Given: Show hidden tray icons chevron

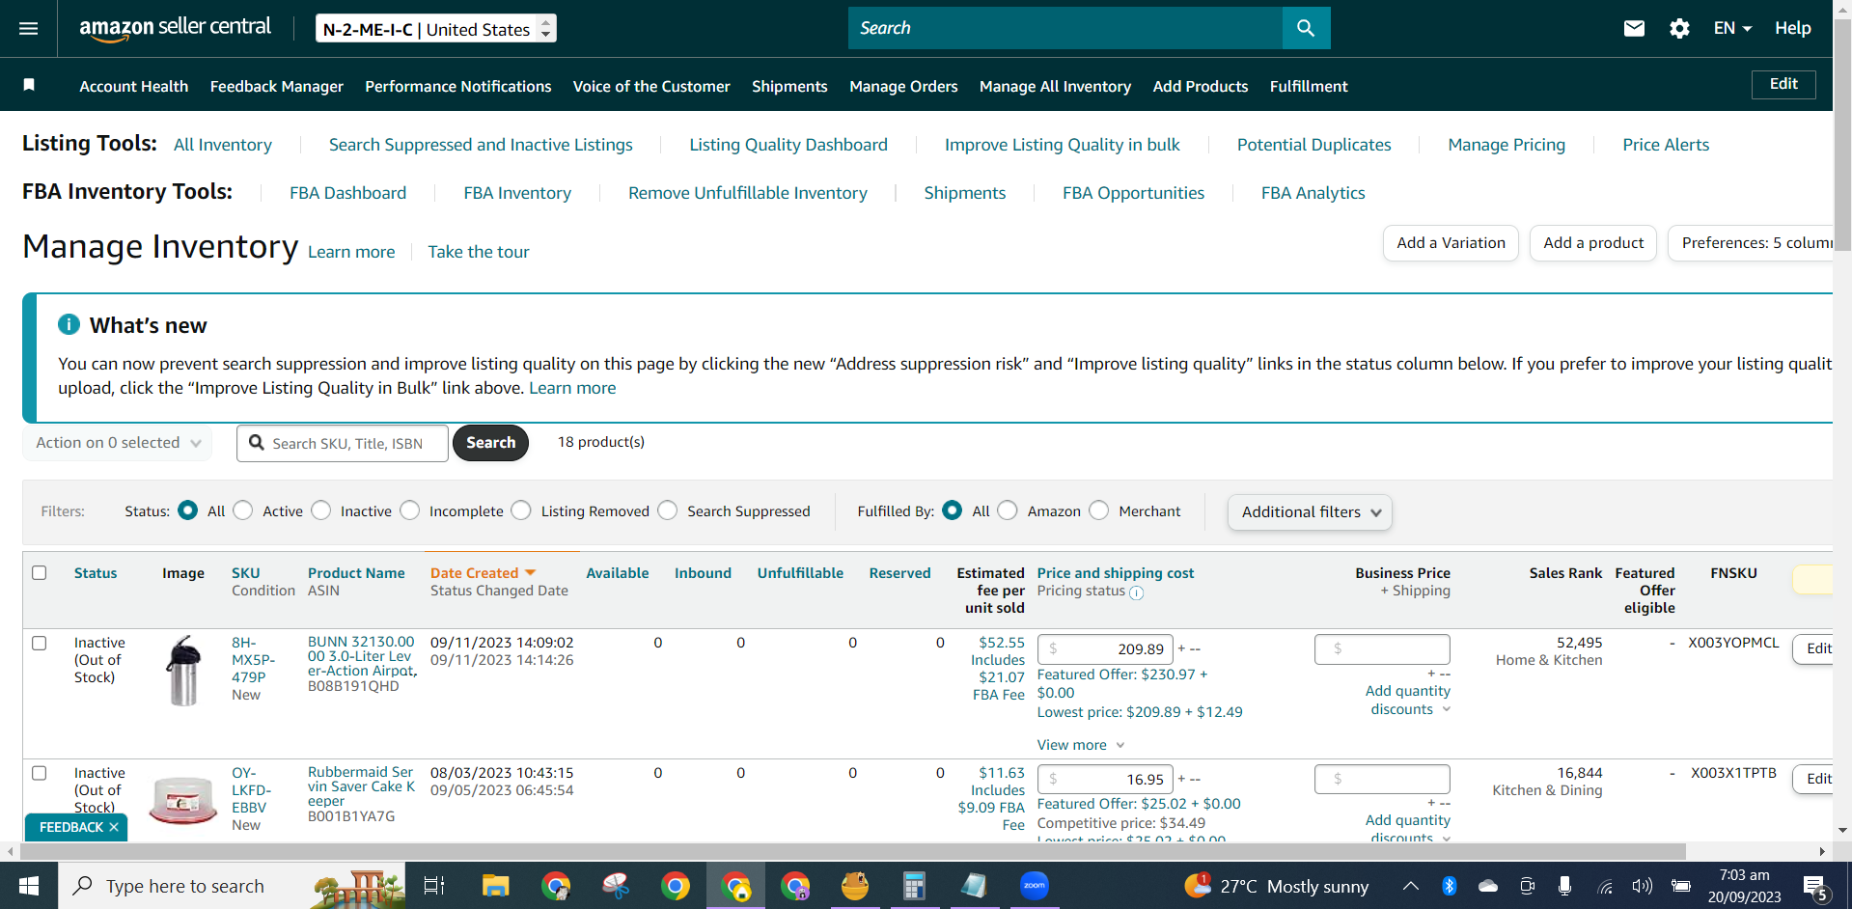Looking at the screenshot, I should 1410,886.
